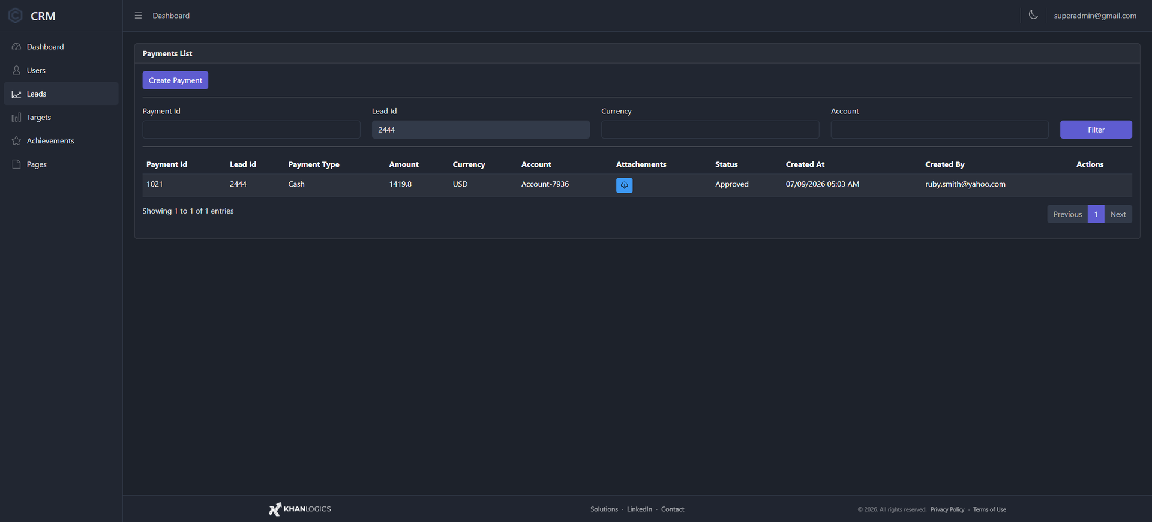Sort by Payment Id column header
Image resolution: width=1152 pixels, height=522 pixels.
pos(167,164)
